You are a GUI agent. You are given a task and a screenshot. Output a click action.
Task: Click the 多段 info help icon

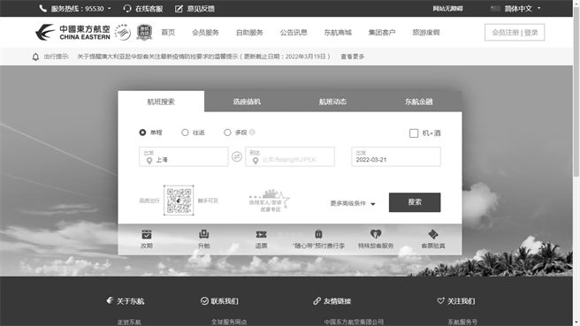[x=252, y=132]
